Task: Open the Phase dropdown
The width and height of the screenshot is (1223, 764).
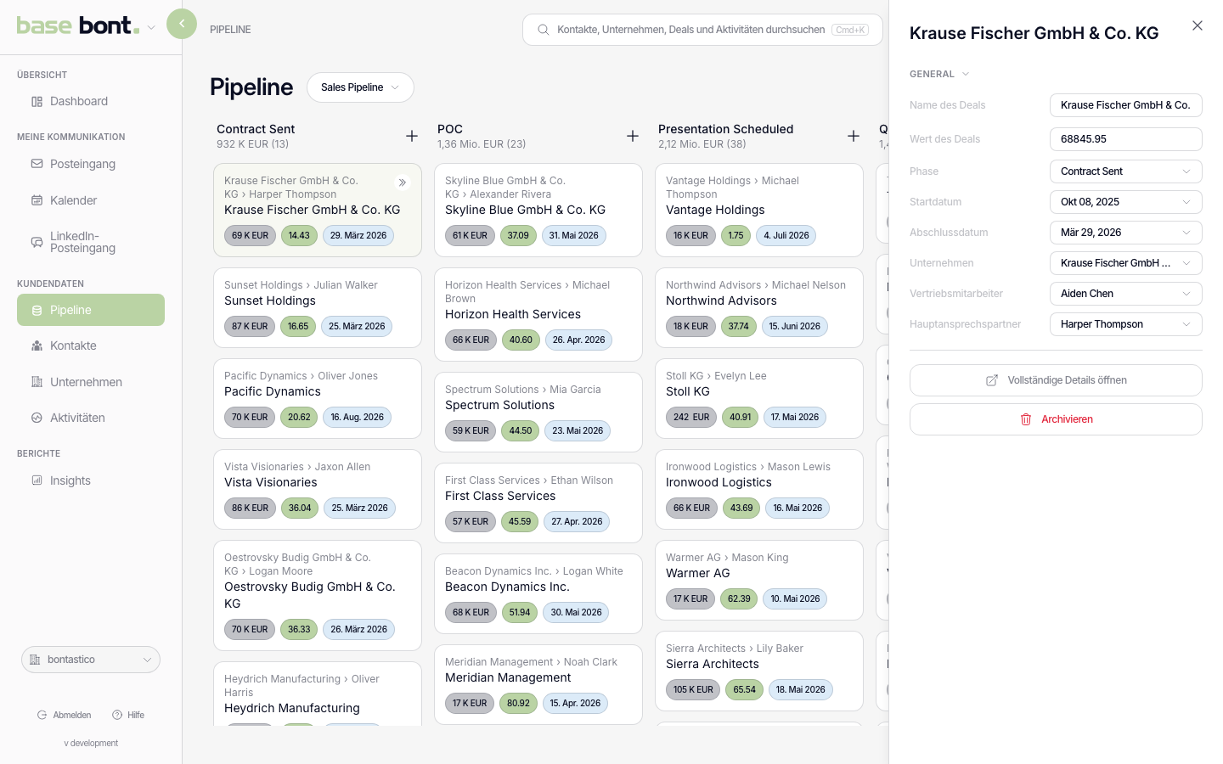Action: tap(1126, 171)
